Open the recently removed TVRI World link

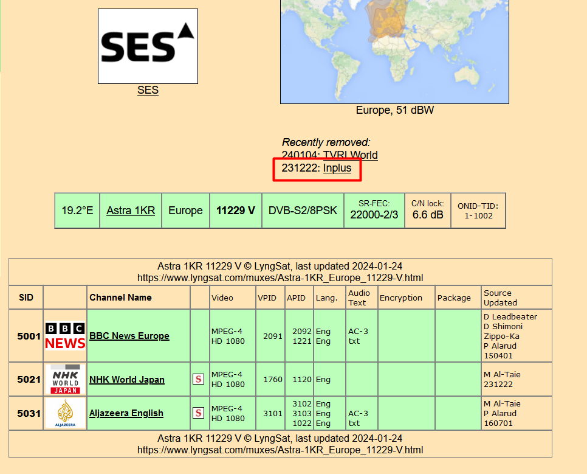(x=350, y=155)
